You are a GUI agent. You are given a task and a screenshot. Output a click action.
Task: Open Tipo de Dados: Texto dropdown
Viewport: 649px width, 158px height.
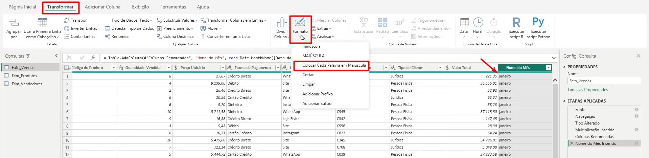click(132, 20)
